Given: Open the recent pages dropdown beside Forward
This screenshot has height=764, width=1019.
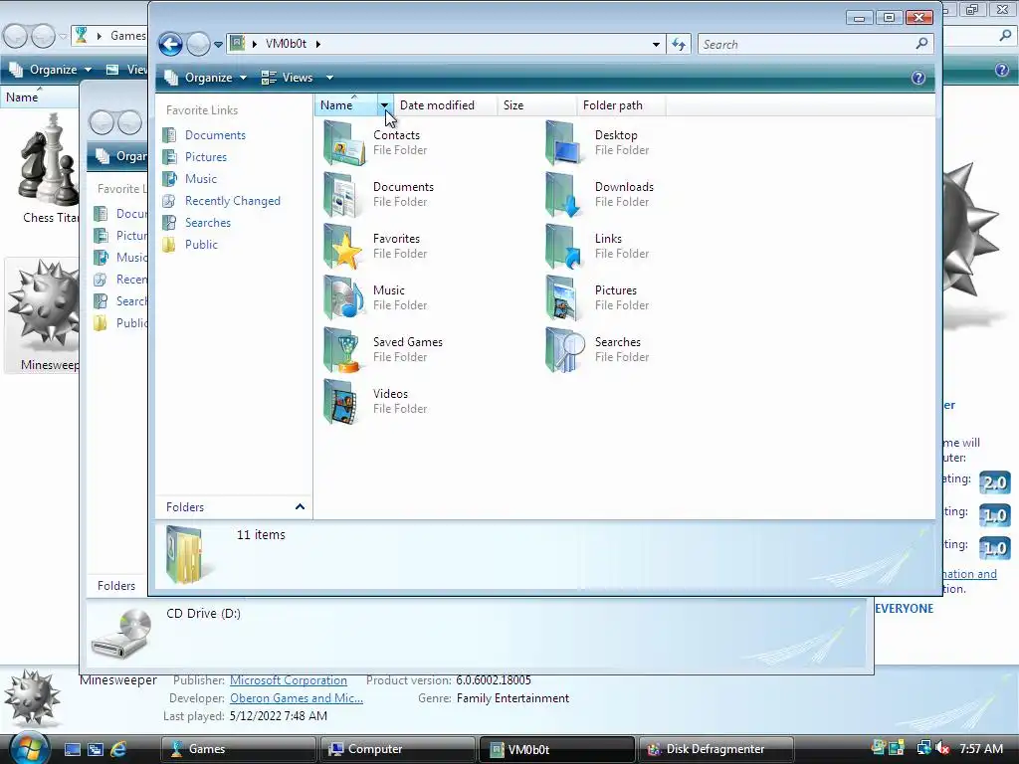Looking at the screenshot, I should click(x=218, y=45).
